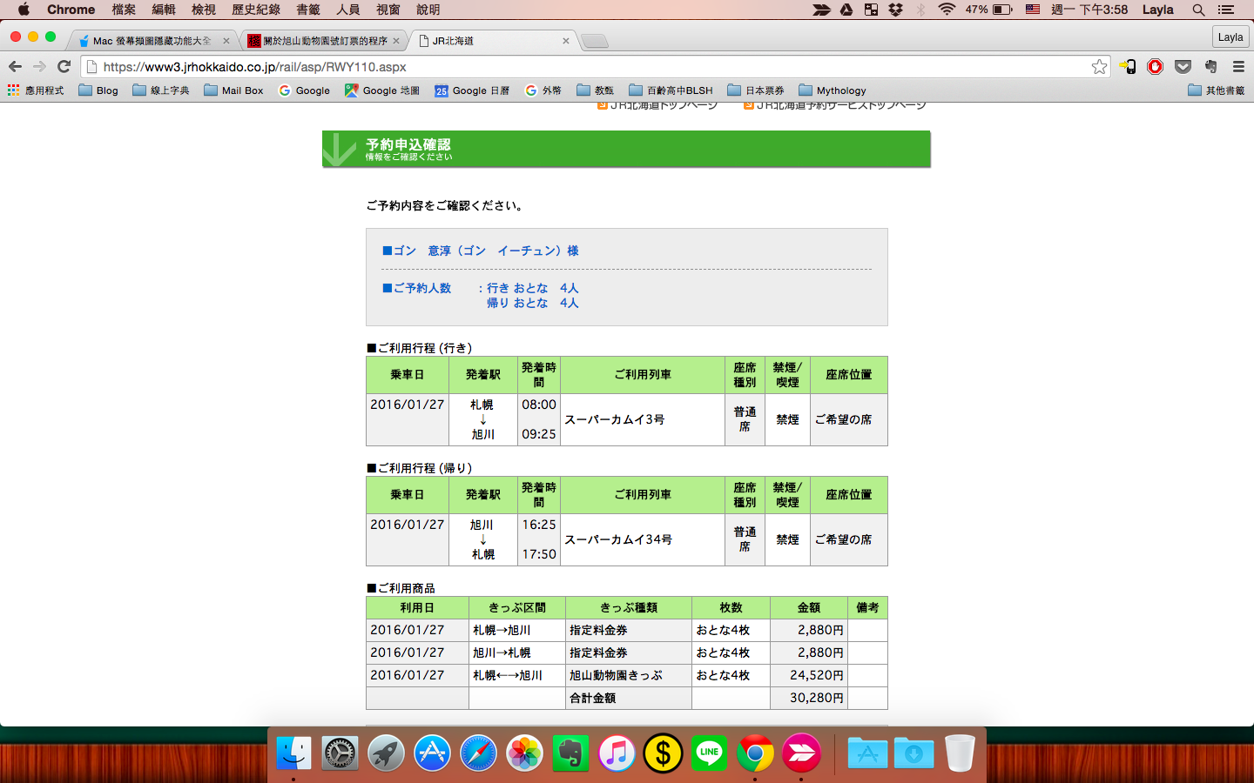Image resolution: width=1254 pixels, height=783 pixels.
Task: Open the dollar-sign money app in Dock
Action: click(663, 753)
